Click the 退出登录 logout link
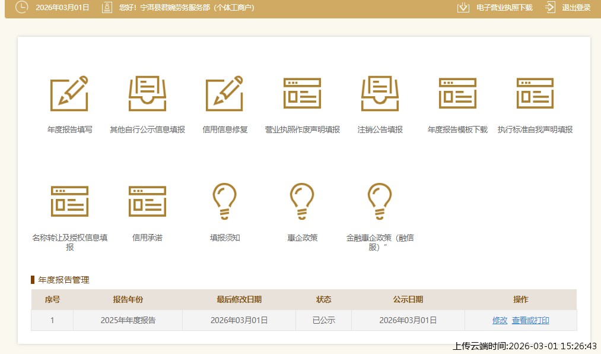 pyautogui.click(x=575, y=8)
